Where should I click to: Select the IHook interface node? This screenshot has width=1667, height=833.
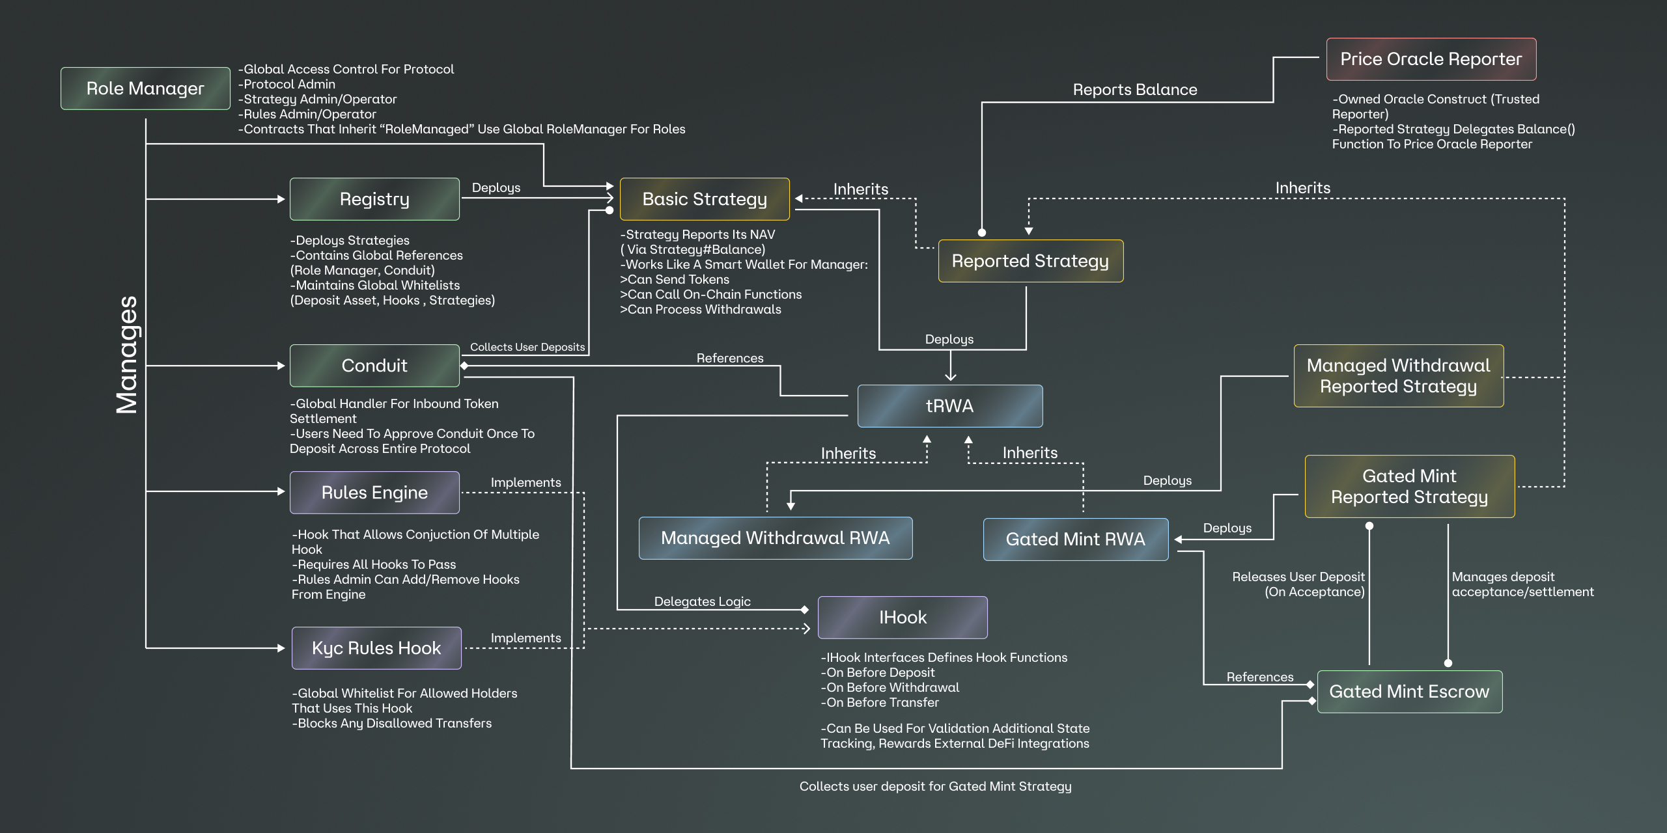[x=903, y=618]
